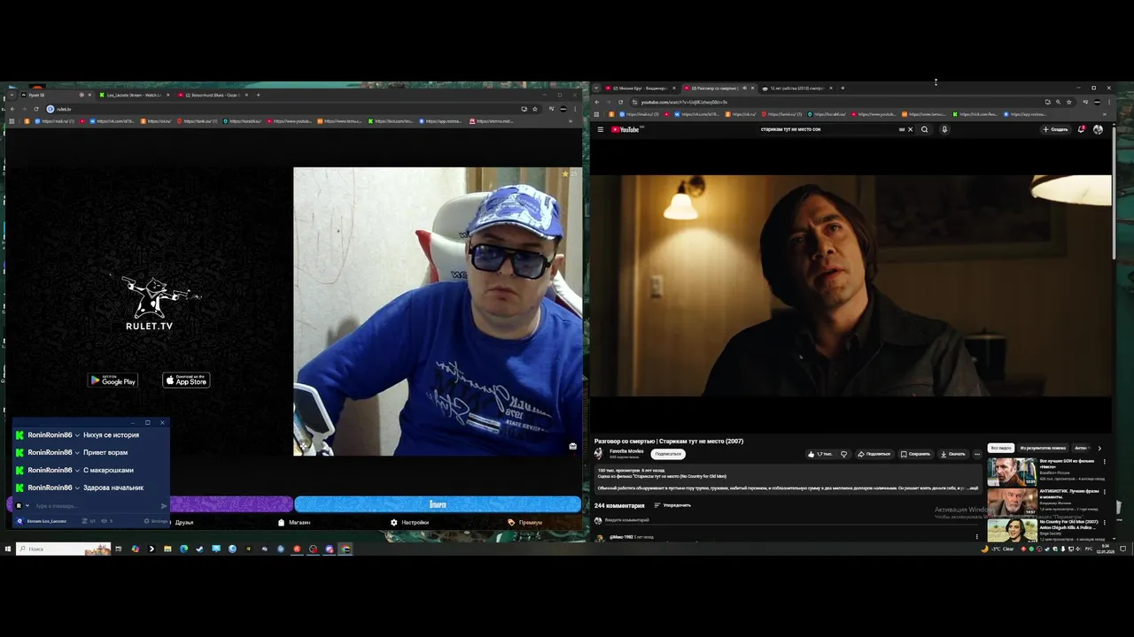Open Друзья menu on rulet.tv
Viewport: 1134px width, 637px height.
coord(183,522)
